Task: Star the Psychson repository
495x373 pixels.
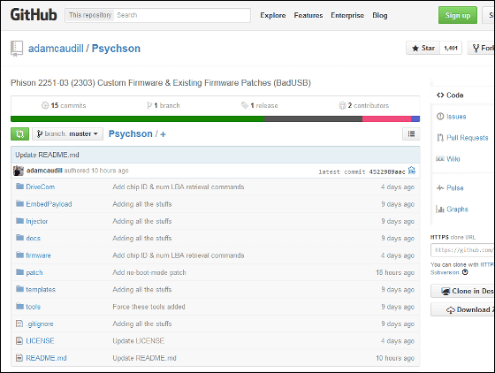Action: click(423, 48)
